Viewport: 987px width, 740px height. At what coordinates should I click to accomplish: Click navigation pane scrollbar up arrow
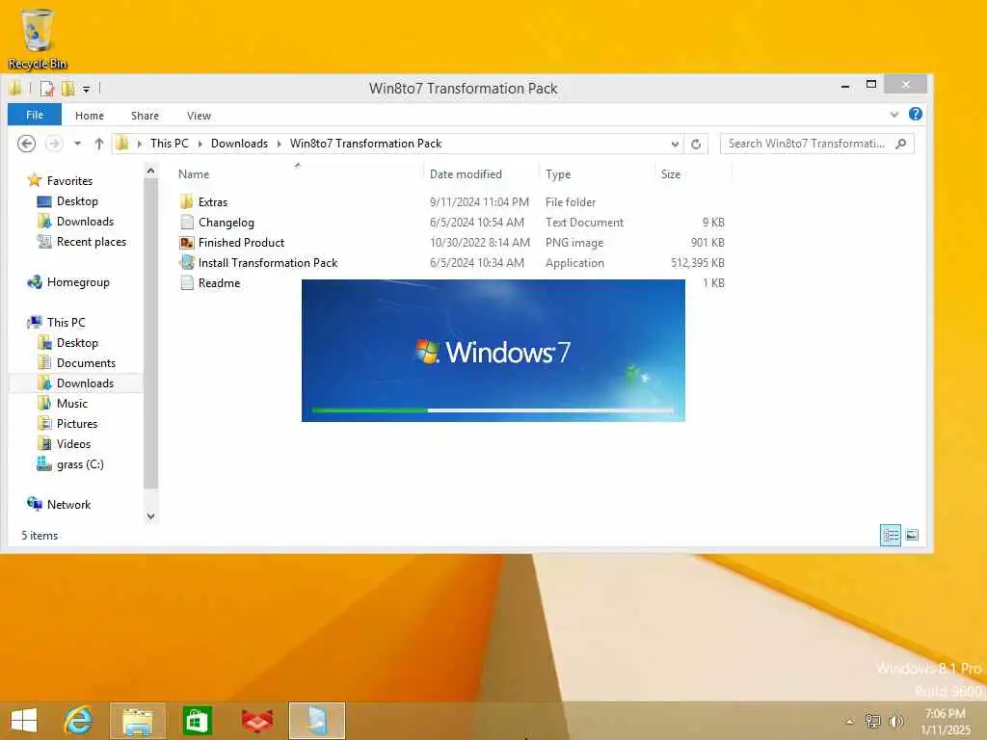tap(150, 171)
